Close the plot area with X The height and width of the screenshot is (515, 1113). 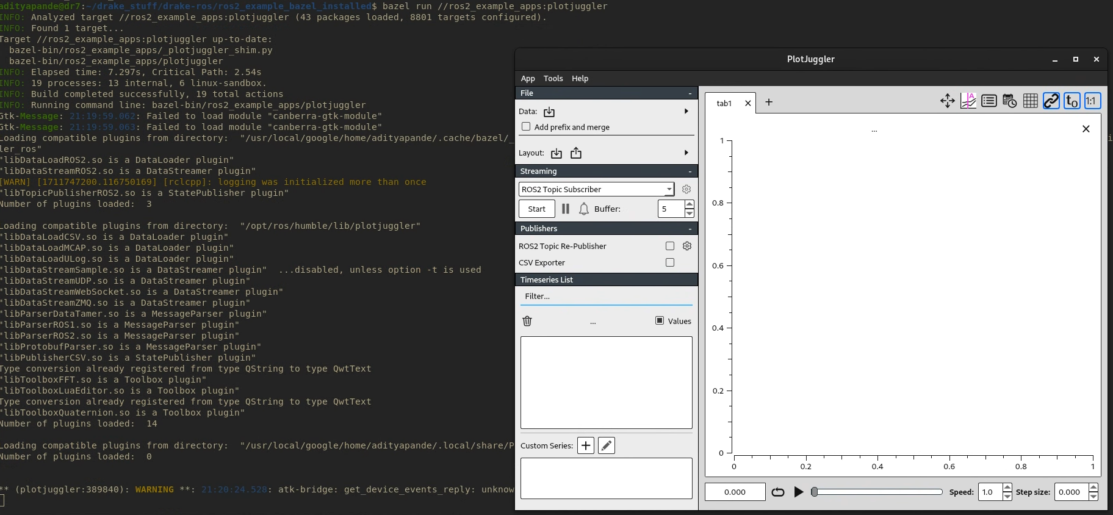click(x=1086, y=129)
